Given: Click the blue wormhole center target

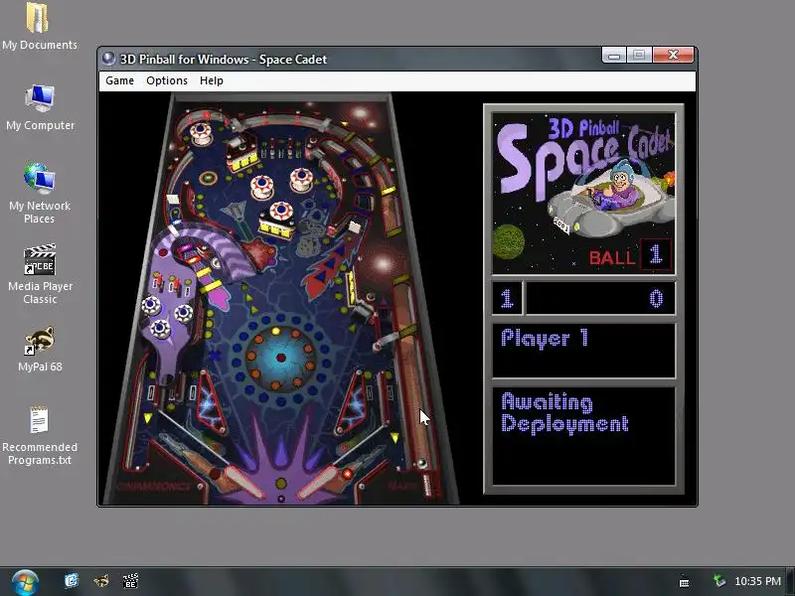Looking at the screenshot, I should coord(281,358).
